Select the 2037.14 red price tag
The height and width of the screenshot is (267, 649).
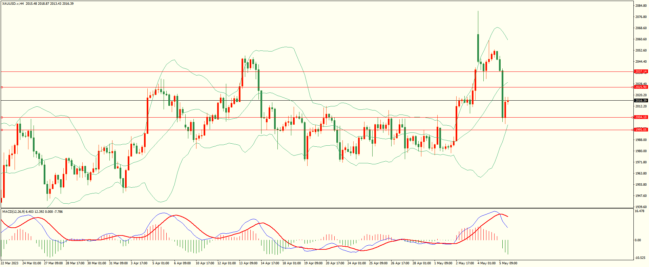(x=641, y=71)
